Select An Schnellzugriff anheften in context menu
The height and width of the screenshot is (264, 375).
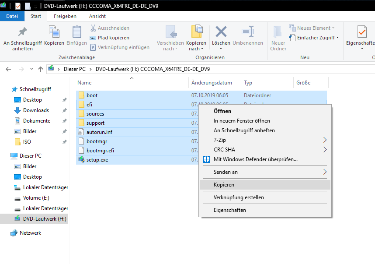pyautogui.click(x=265, y=130)
